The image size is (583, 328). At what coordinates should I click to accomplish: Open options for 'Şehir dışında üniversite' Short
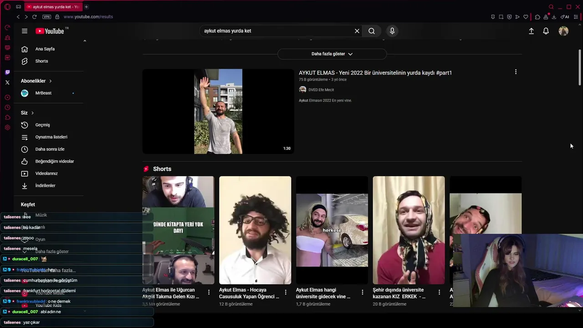[x=440, y=292]
